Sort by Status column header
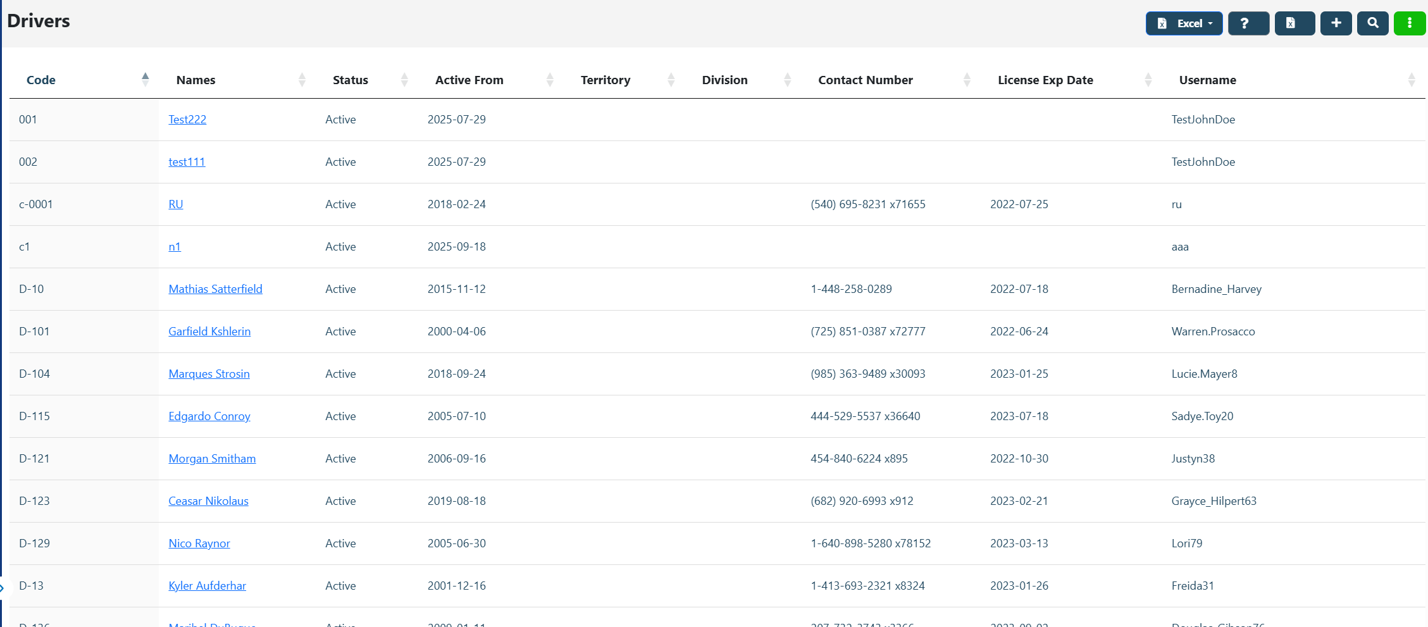 point(350,80)
